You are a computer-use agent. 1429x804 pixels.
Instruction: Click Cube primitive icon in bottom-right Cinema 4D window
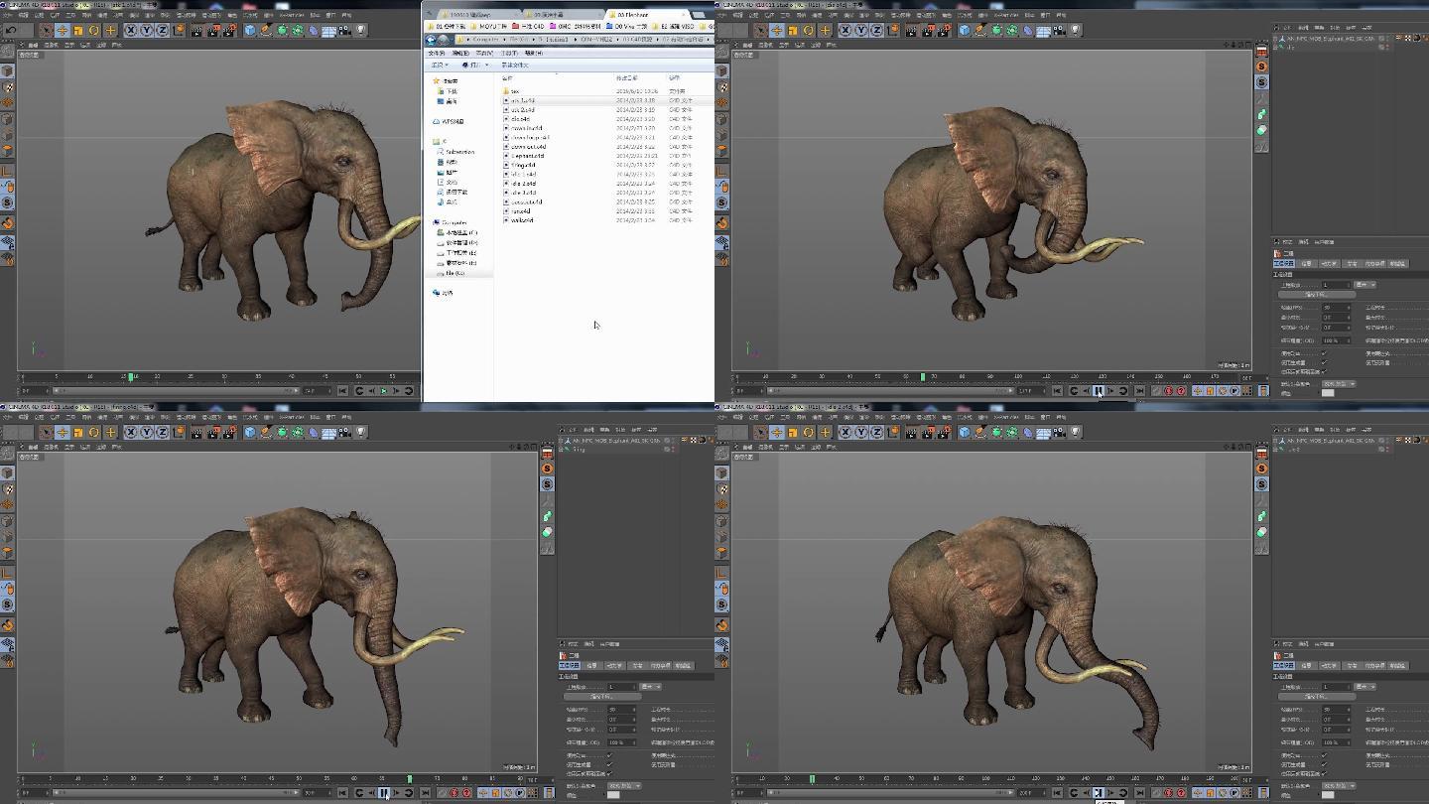click(x=964, y=432)
